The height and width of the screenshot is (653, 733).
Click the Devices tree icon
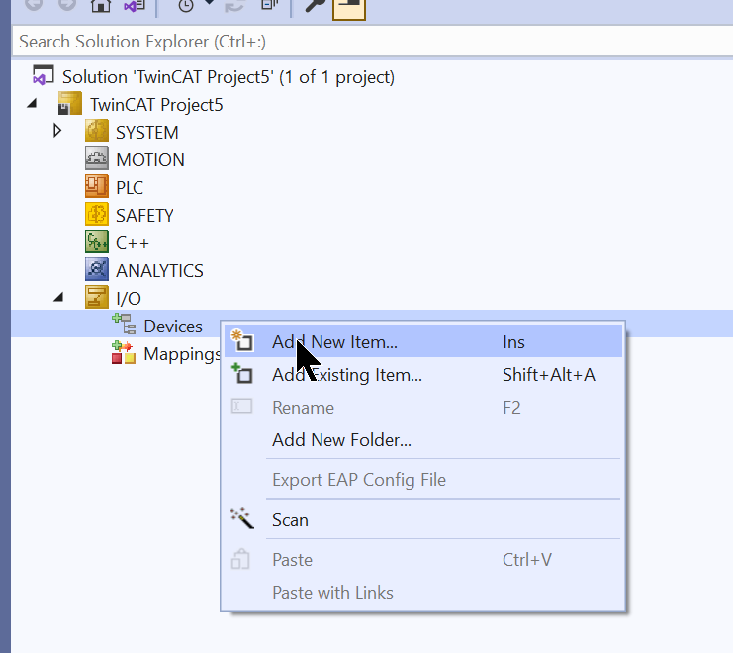coord(124,325)
